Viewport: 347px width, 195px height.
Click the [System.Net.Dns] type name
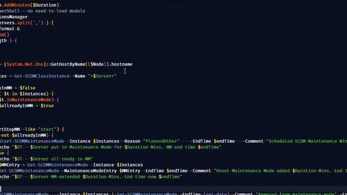[x=25, y=64]
